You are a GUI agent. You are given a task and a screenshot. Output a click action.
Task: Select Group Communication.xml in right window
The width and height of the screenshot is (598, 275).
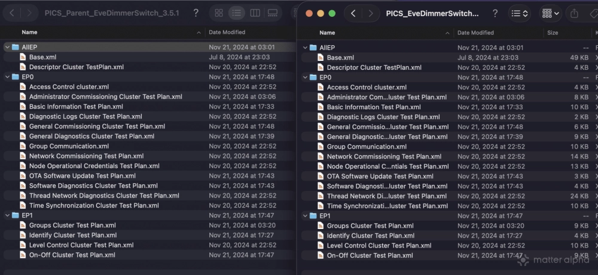[367, 147]
